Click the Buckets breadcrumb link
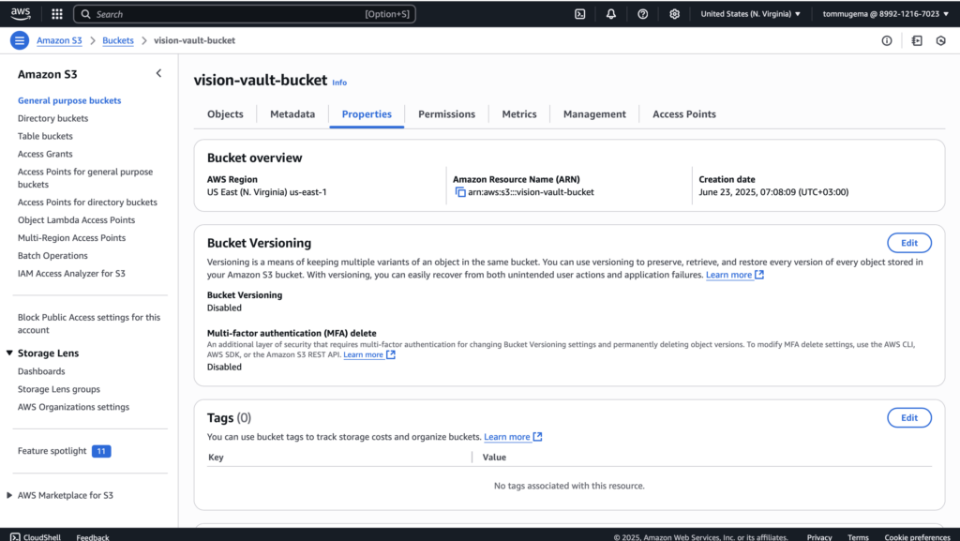Screen dimensions: 960x541 (118, 40)
